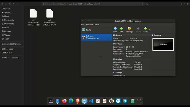Viewport: 190px width, 107px height.
Task: Open the File menu in VirtualBox
Action: tap(83, 24)
